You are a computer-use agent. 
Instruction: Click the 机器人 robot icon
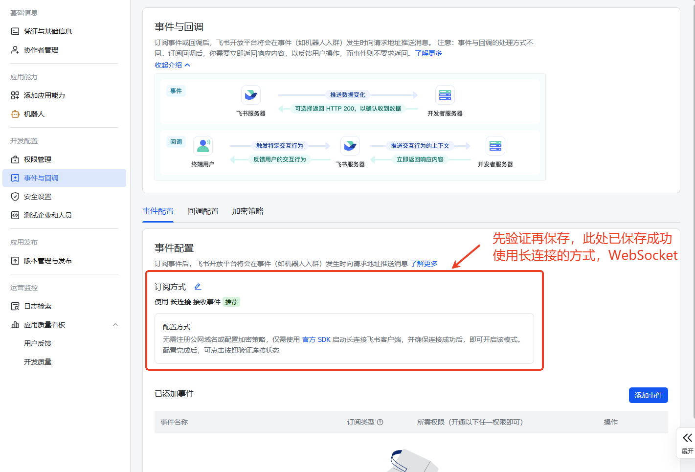pyautogui.click(x=15, y=114)
